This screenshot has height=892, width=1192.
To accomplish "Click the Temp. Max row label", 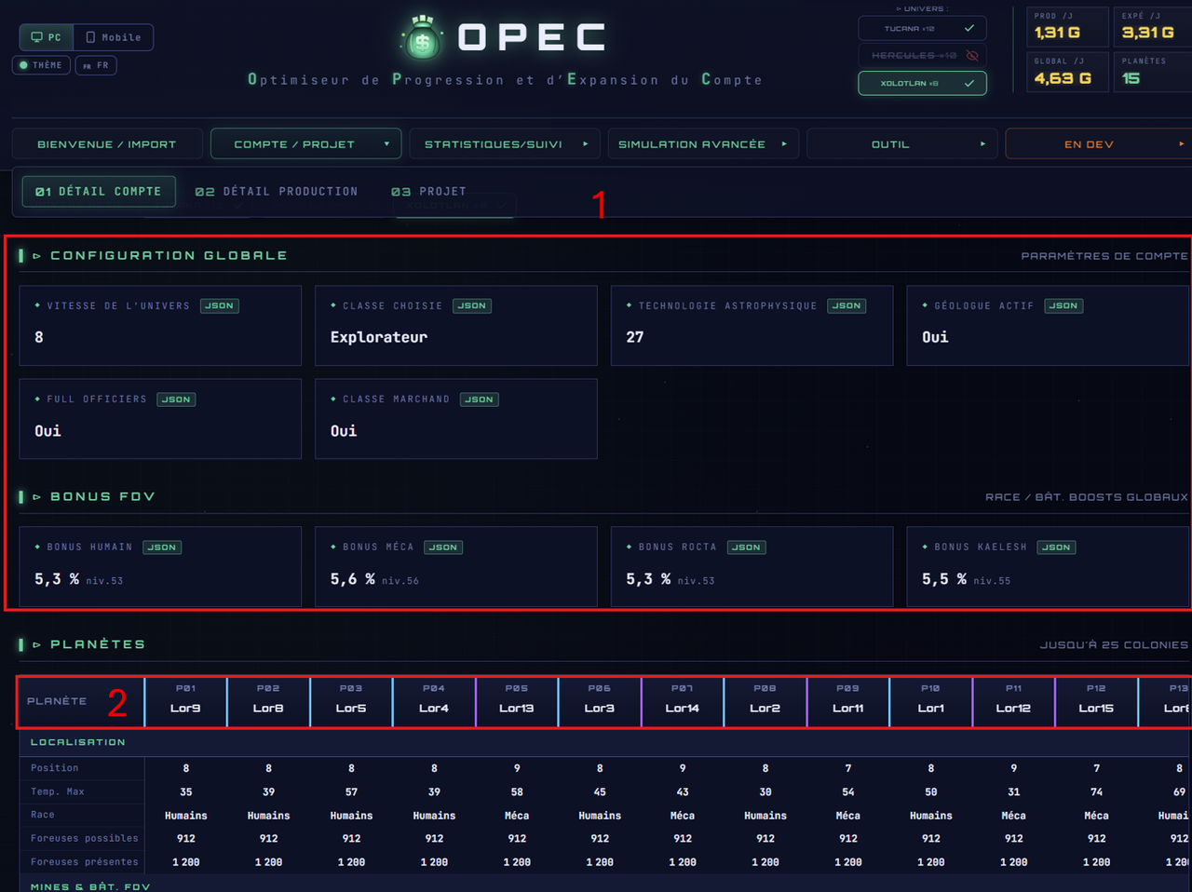I will pyautogui.click(x=58, y=791).
